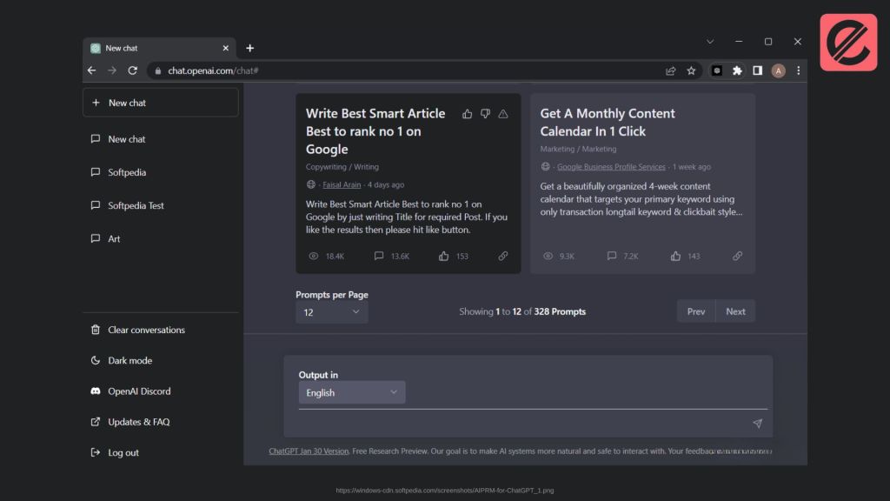Select the 'New chat' conversation in history
Screen dimensions: 890x501
coord(161,139)
